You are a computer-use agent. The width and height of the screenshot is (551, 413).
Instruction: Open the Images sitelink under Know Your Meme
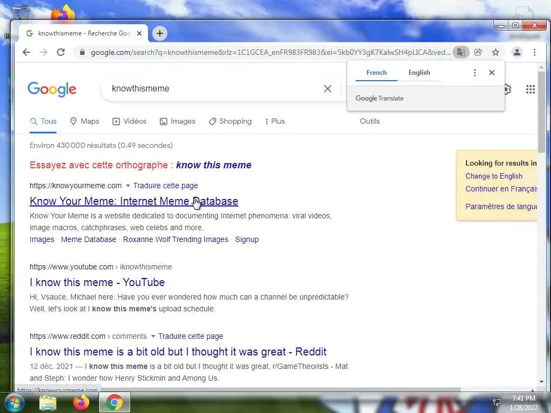pos(42,239)
